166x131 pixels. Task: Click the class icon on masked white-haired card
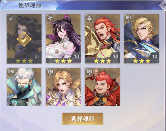point(11,72)
